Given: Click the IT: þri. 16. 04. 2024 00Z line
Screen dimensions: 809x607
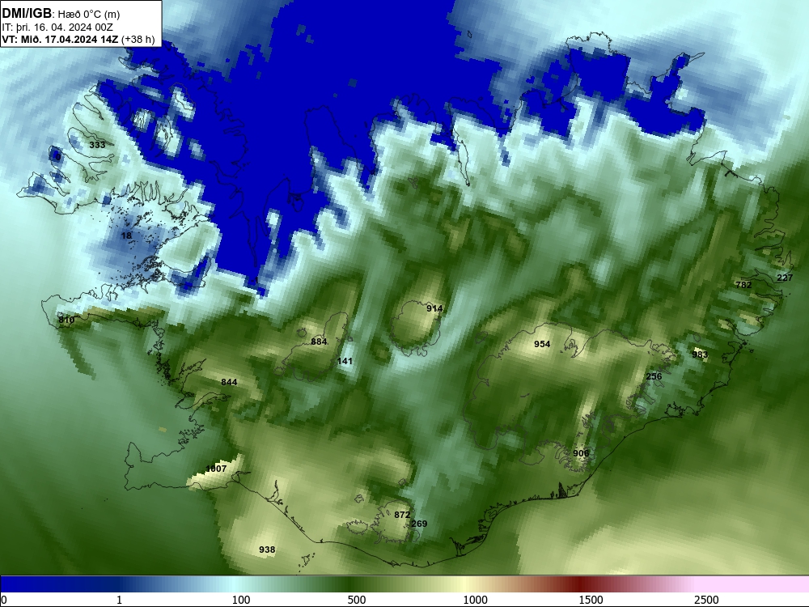Looking at the screenshot, I should tap(57, 28).
